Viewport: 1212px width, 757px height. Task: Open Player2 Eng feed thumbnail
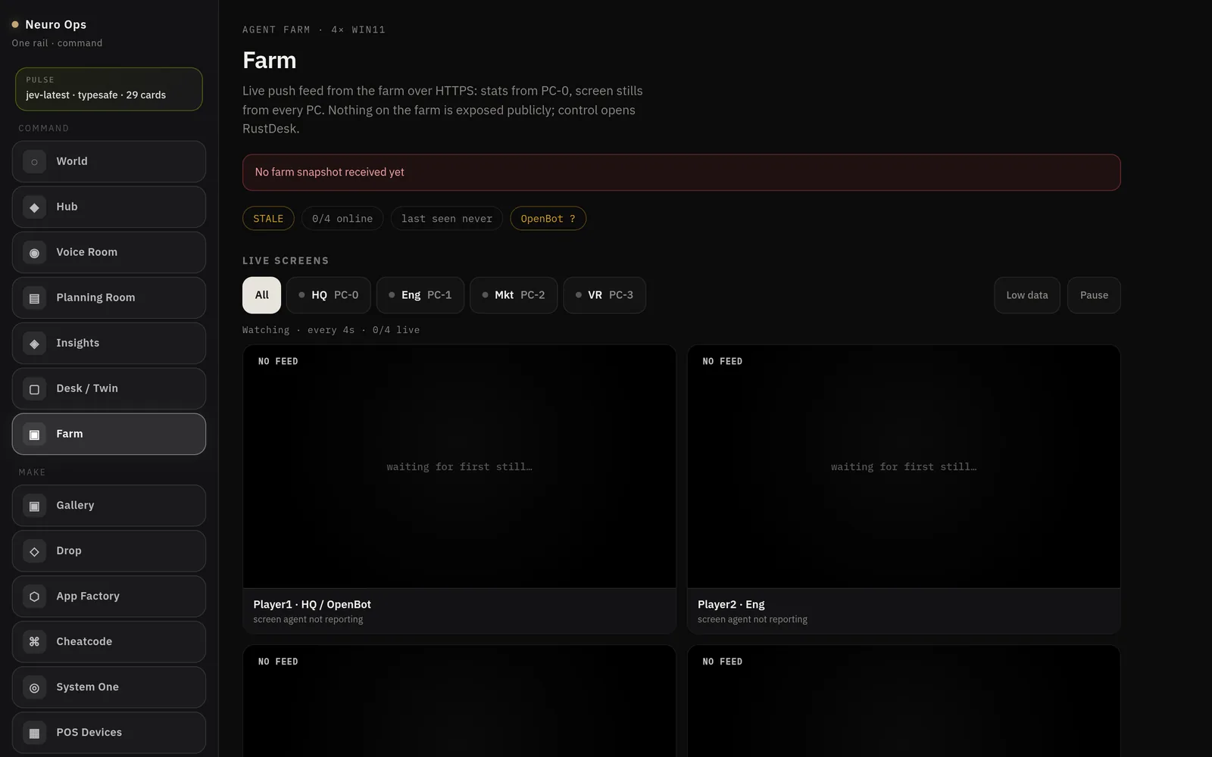click(904, 466)
